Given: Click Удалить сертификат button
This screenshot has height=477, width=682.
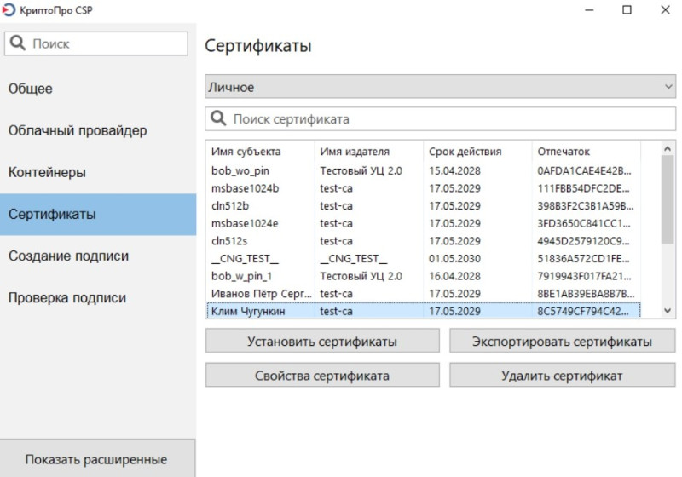Looking at the screenshot, I should click(562, 376).
